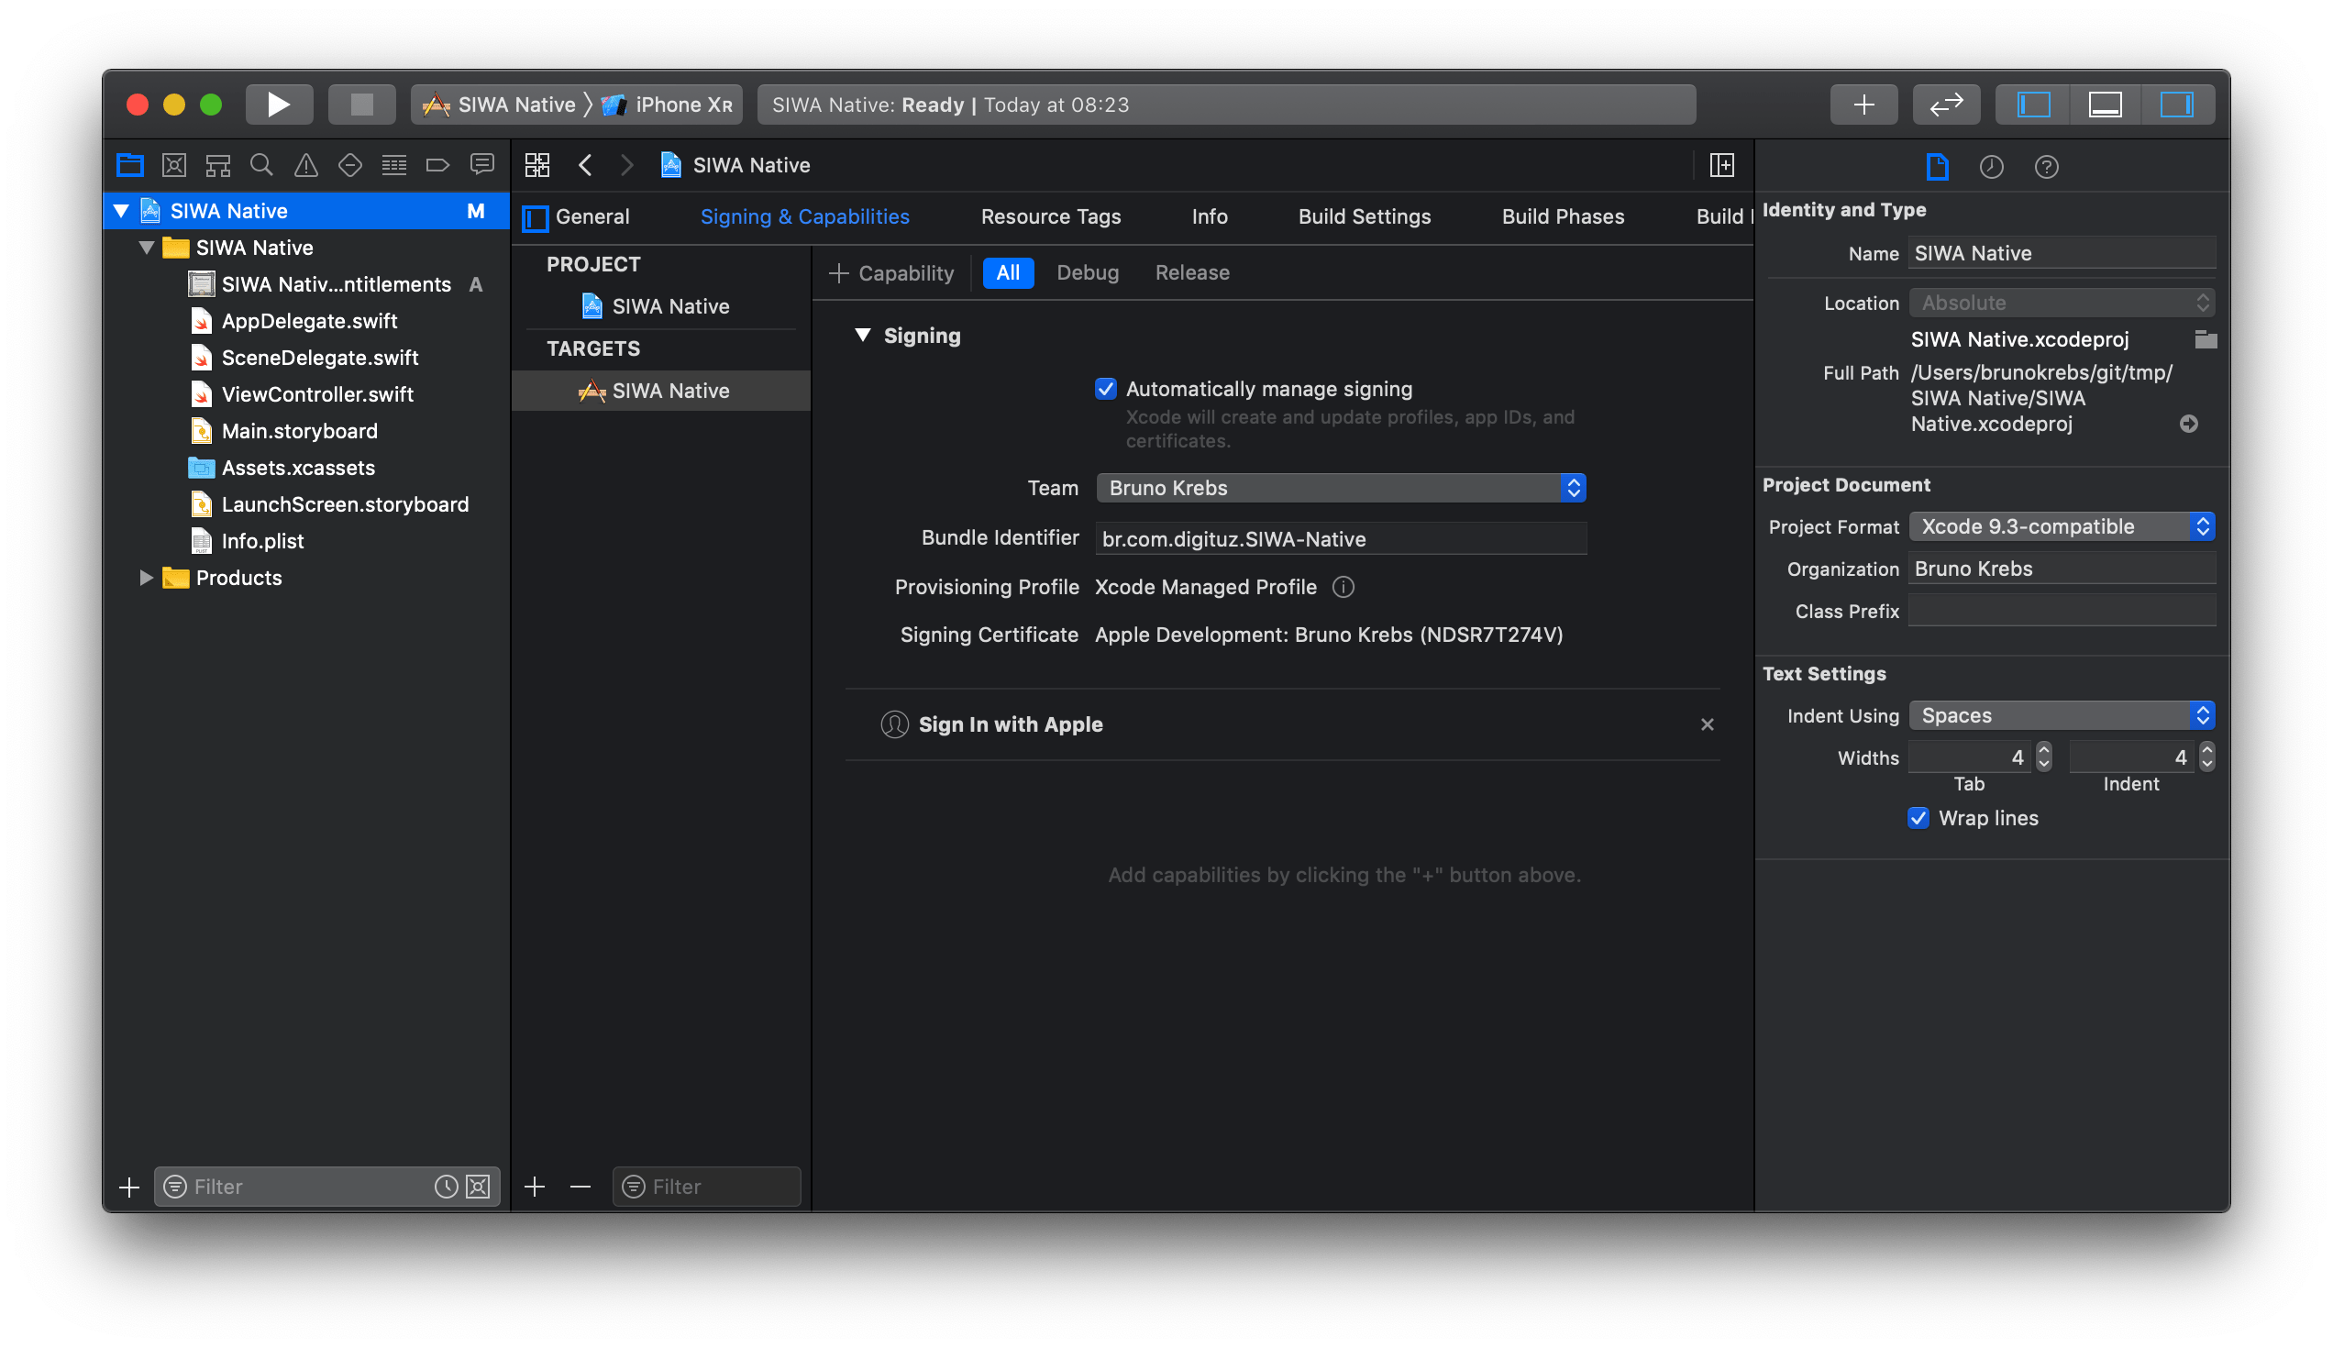Open the breakpoint navigator icon
Viewport: 2333px width, 1348px height.
(437, 166)
